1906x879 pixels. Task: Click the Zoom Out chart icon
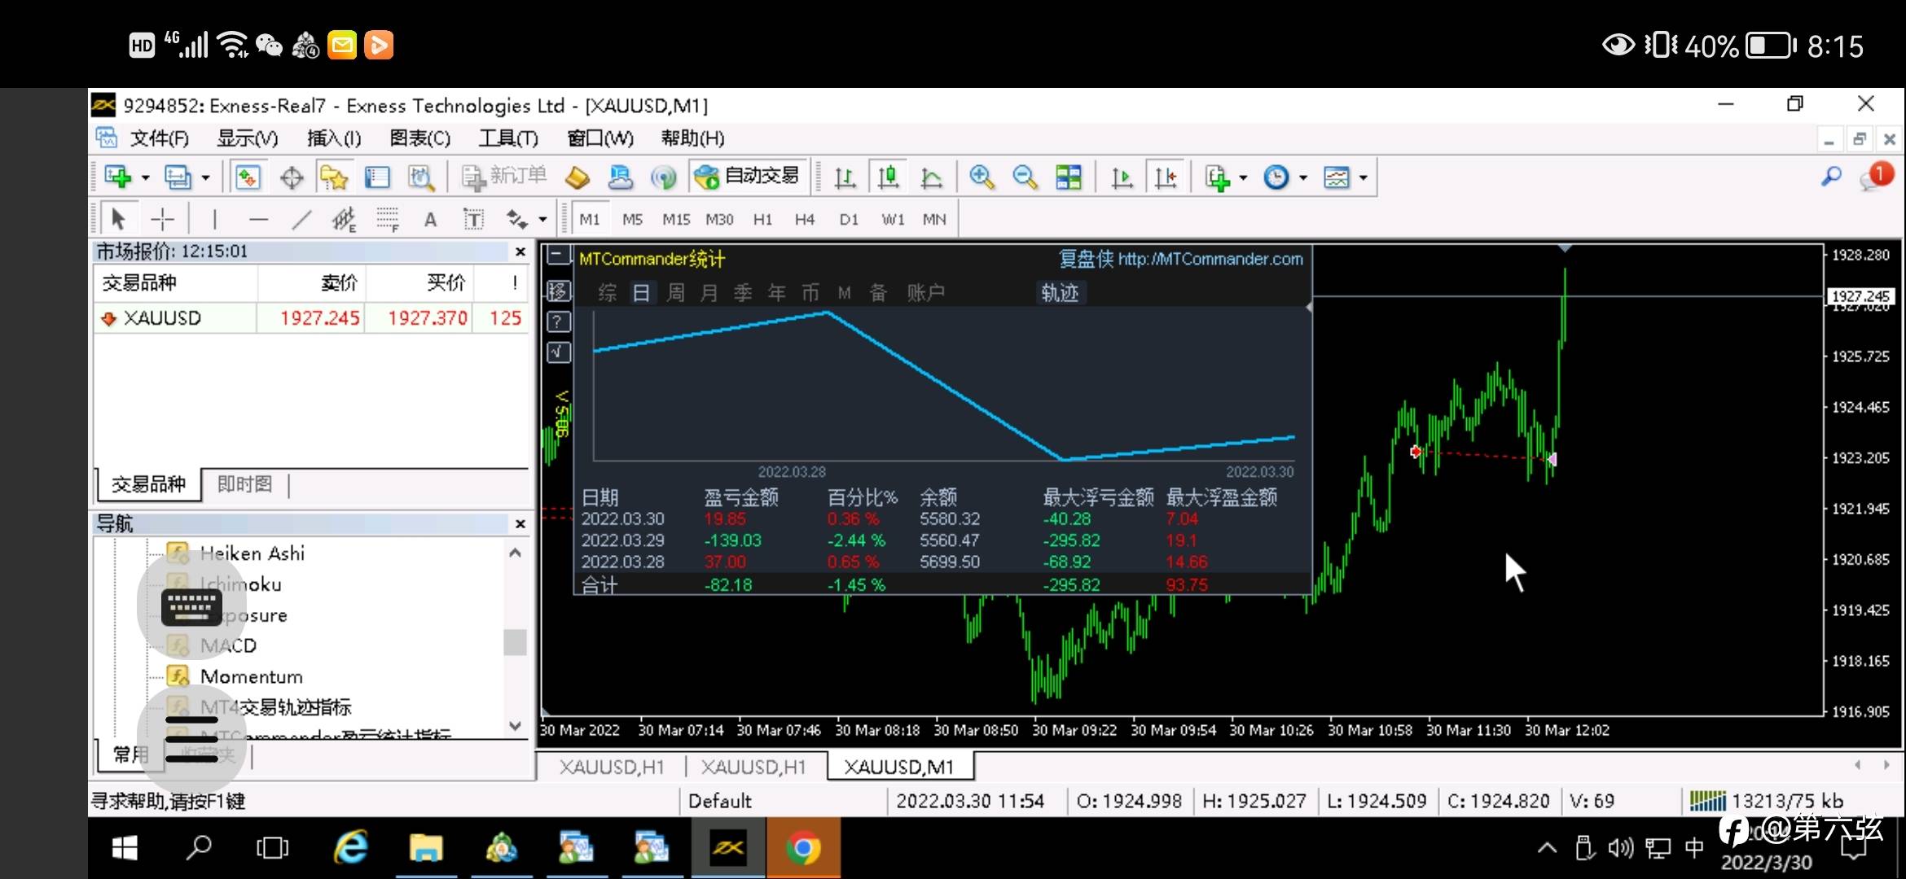1025,177
